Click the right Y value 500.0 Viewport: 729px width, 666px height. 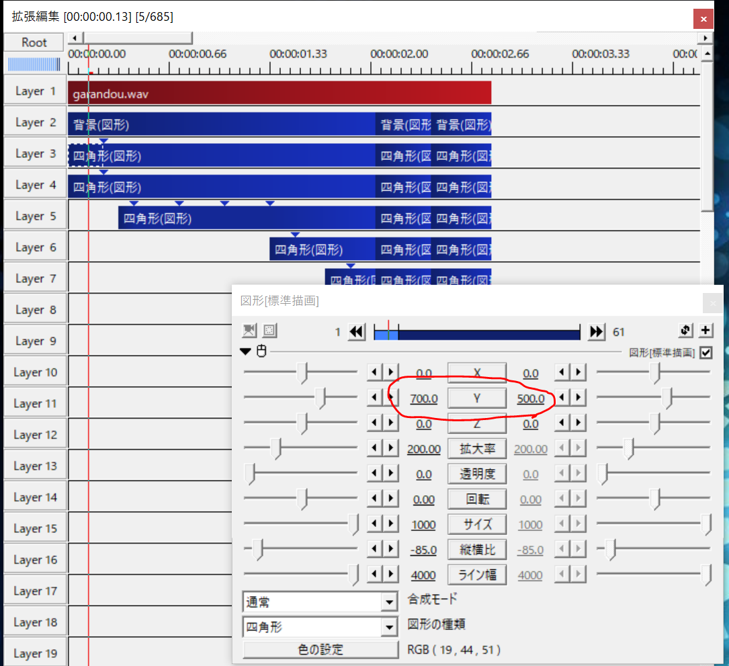click(x=531, y=399)
